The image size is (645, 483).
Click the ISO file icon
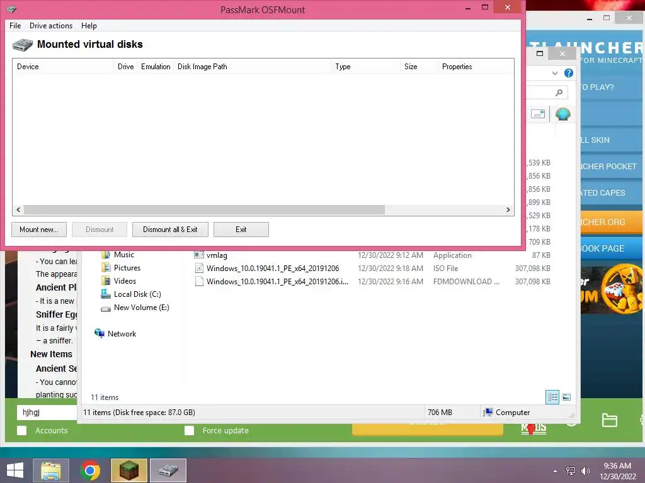(199, 268)
